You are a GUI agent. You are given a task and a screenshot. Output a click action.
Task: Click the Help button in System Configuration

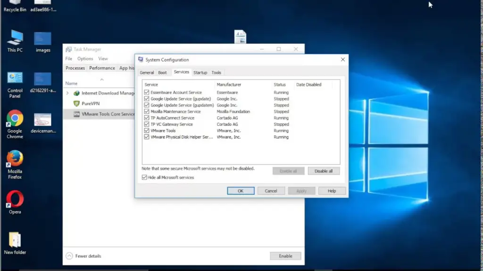[x=332, y=191]
